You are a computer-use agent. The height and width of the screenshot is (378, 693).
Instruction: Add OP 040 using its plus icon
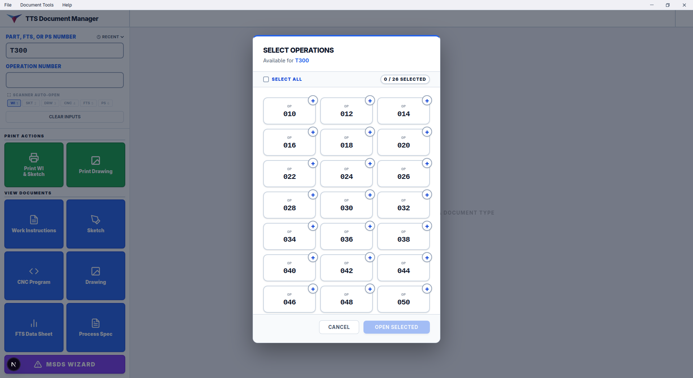pos(313,258)
